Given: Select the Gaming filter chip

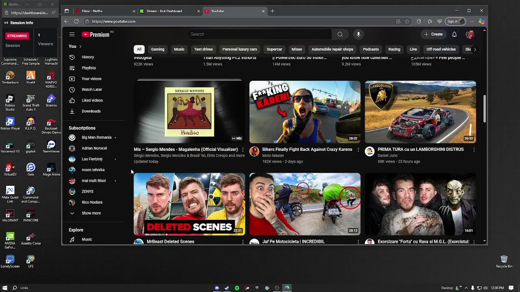Looking at the screenshot, I should pyautogui.click(x=158, y=49).
